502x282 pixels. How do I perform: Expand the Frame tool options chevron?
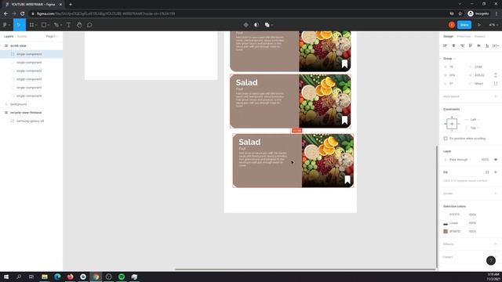pyautogui.click(x=36, y=25)
